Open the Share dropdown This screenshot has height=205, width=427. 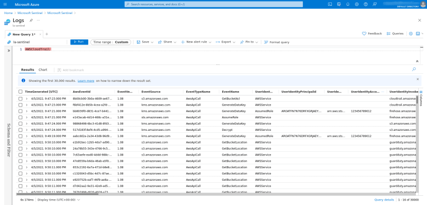(167, 42)
